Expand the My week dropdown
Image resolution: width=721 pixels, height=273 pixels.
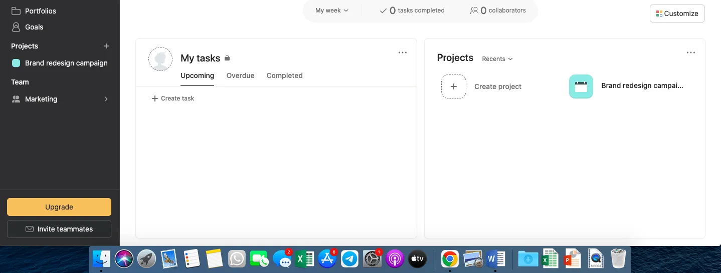coord(331,10)
